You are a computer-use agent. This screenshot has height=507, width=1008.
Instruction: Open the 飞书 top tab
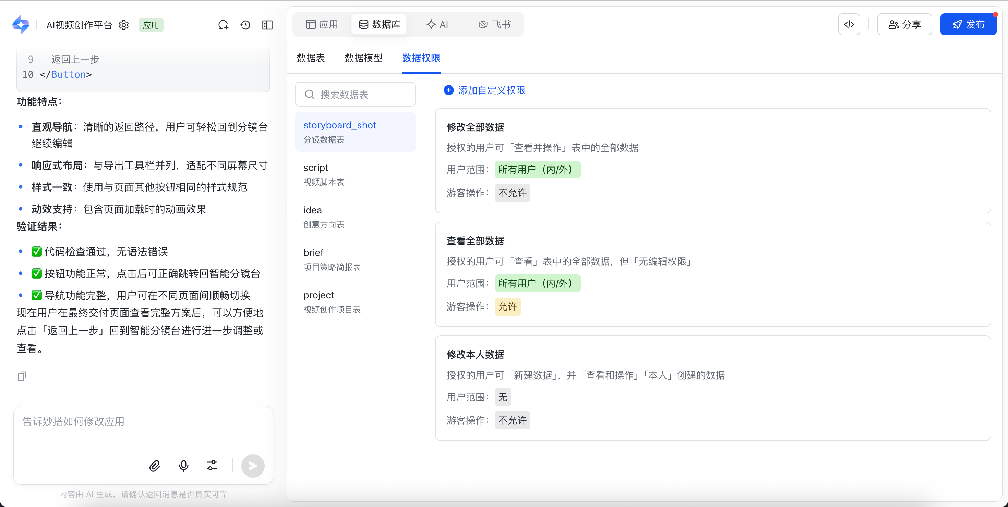pos(495,24)
